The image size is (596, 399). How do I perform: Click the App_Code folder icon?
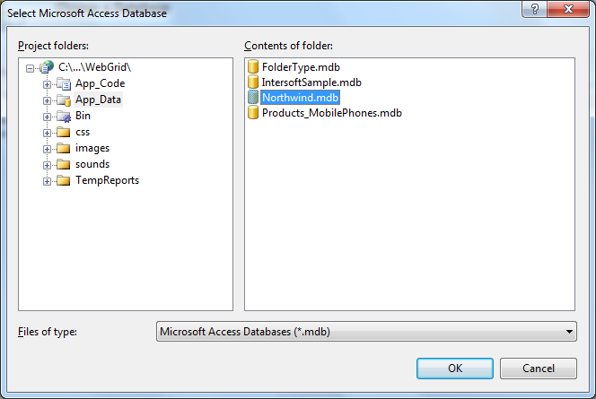[63, 83]
